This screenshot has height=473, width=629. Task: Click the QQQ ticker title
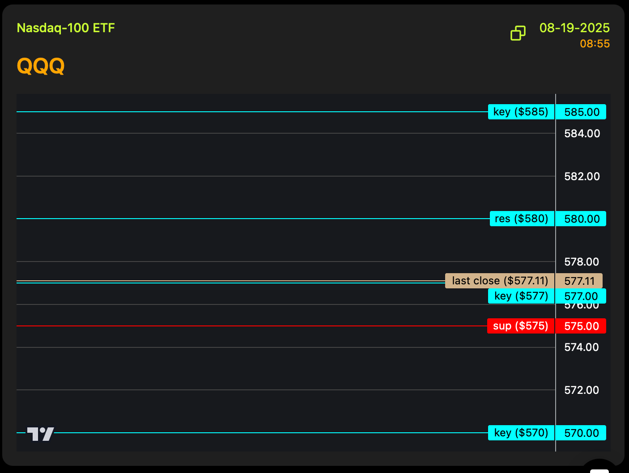(41, 66)
